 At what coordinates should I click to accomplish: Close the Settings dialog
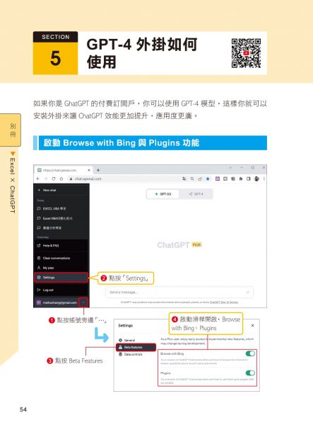pos(252,325)
